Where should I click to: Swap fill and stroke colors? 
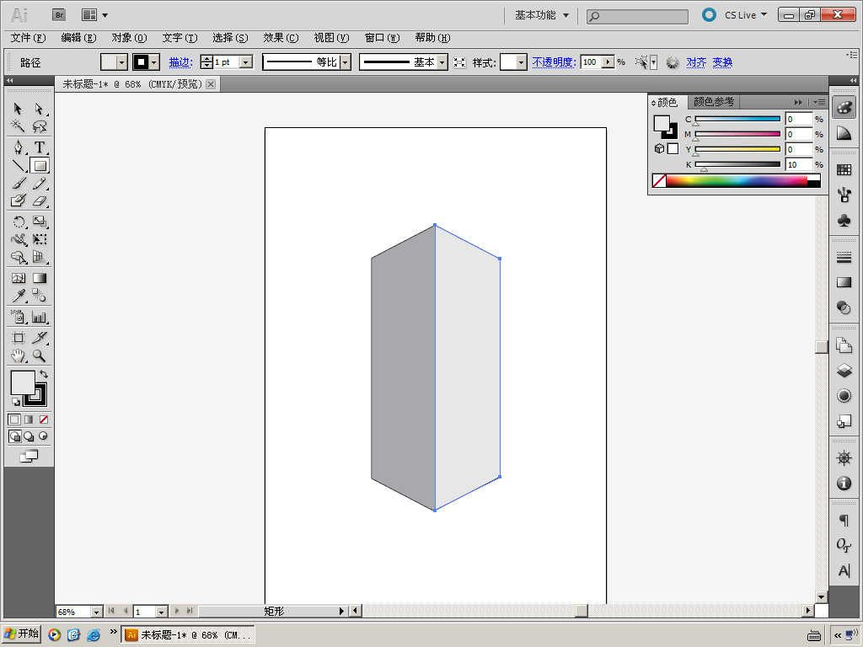[44, 373]
